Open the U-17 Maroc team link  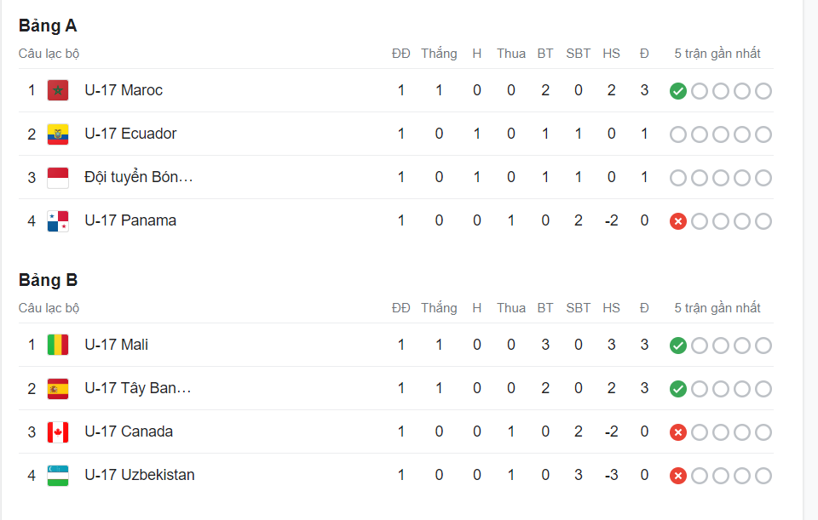click(124, 90)
